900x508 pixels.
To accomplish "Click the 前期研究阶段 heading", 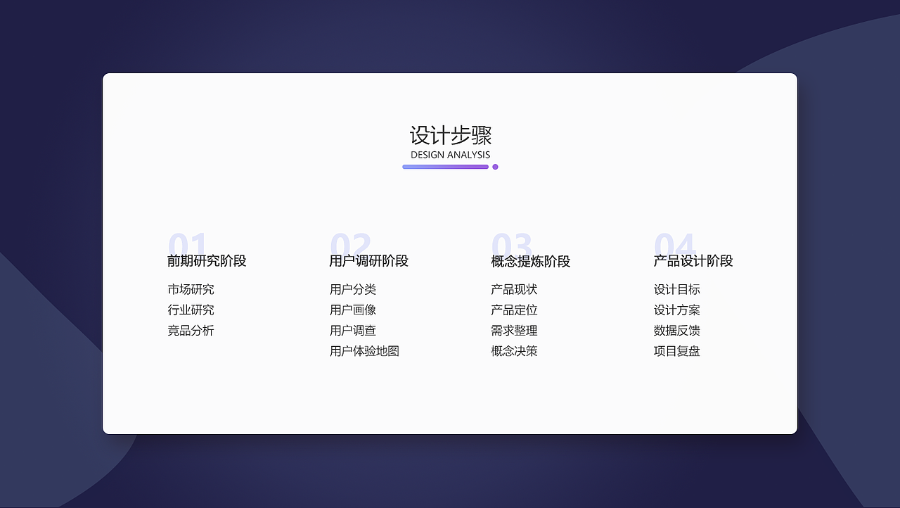I will [x=208, y=261].
